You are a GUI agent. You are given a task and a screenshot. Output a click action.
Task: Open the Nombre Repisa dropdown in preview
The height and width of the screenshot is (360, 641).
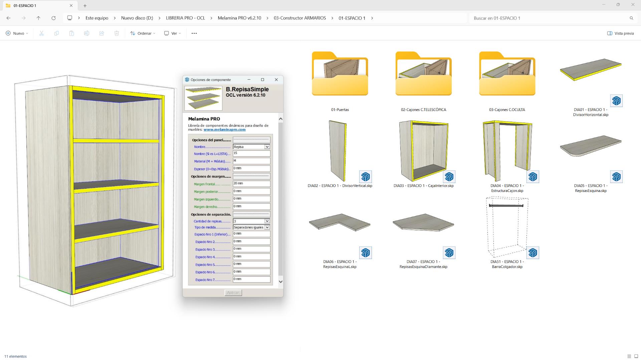(267, 147)
